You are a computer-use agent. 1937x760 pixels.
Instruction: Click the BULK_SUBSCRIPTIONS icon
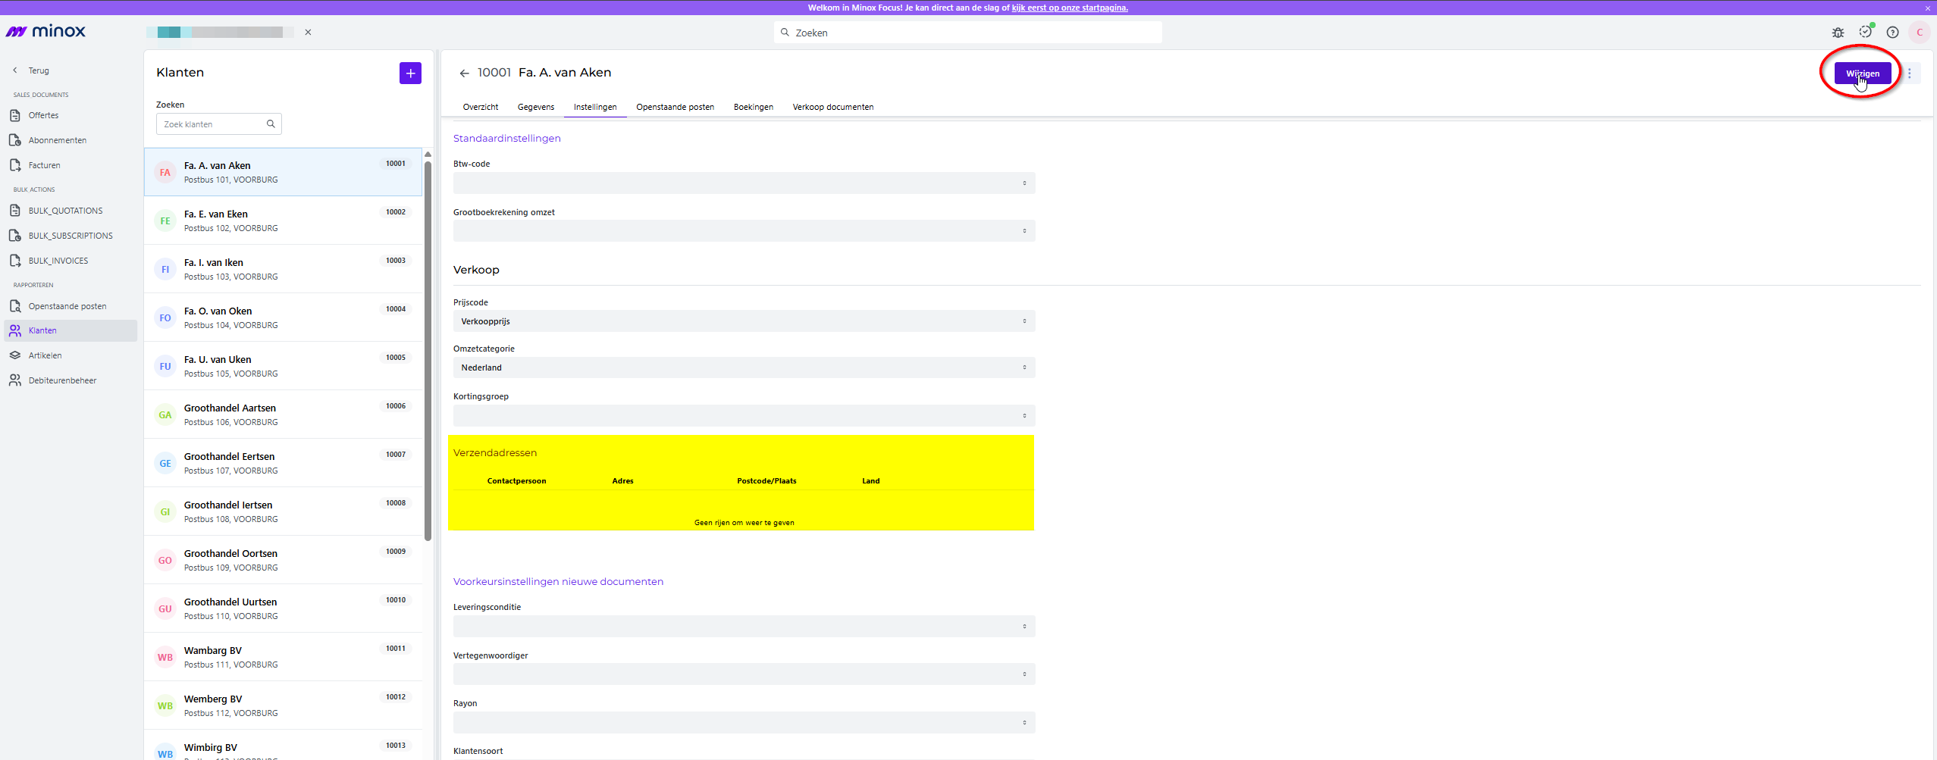15,236
